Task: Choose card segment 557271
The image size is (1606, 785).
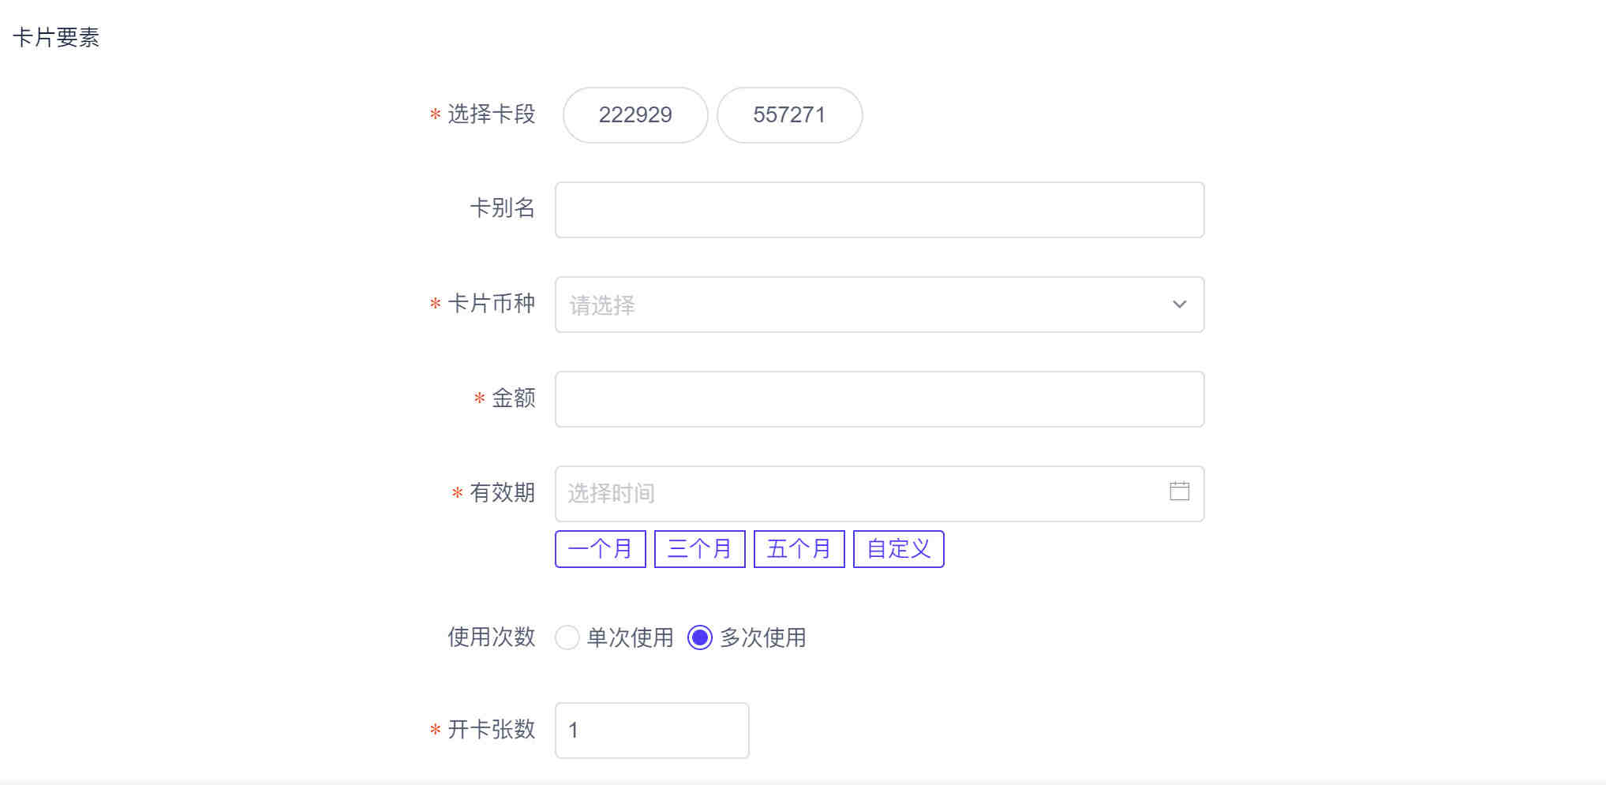Action: [x=789, y=115]
